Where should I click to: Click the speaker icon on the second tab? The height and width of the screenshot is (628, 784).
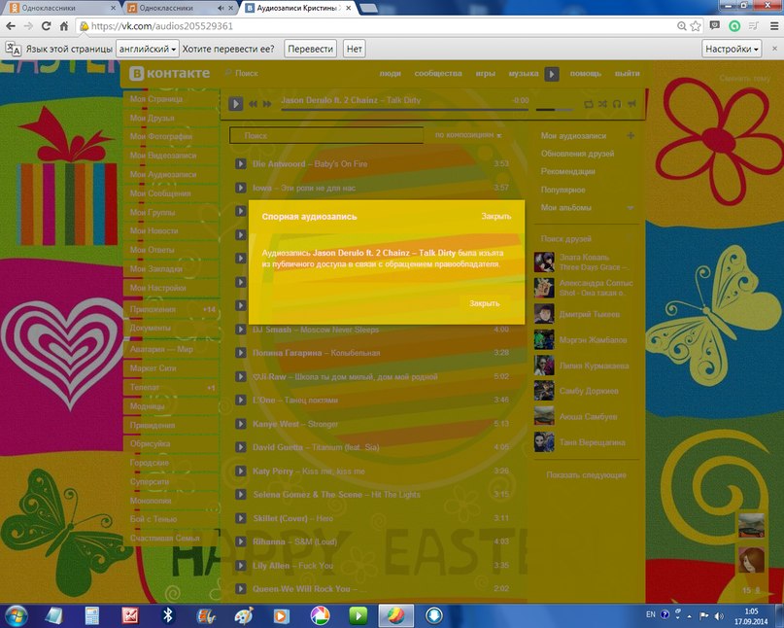[x=221, y=9]
